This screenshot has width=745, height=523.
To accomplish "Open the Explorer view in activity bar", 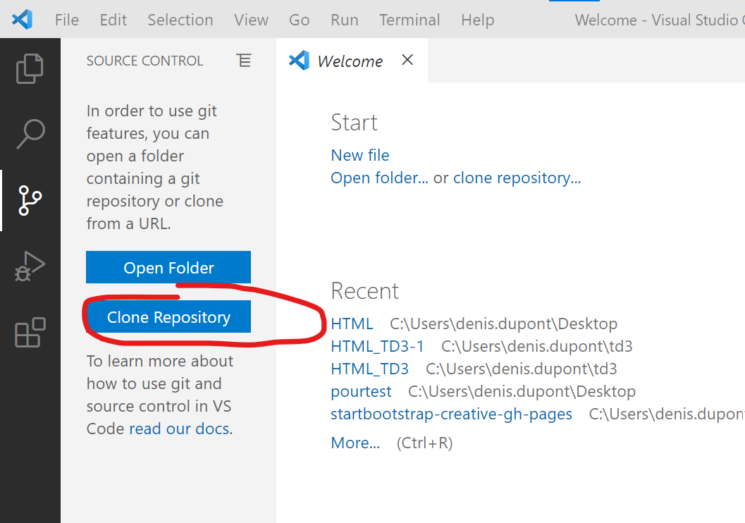I will click(x=30, y=68).
